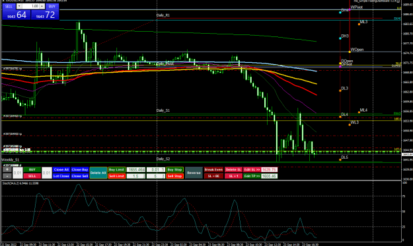This screenshot has height=246, width=413.
Task: Click the 0.01 pending lot field
Action: pyautogui.click(x=156, y=169)
